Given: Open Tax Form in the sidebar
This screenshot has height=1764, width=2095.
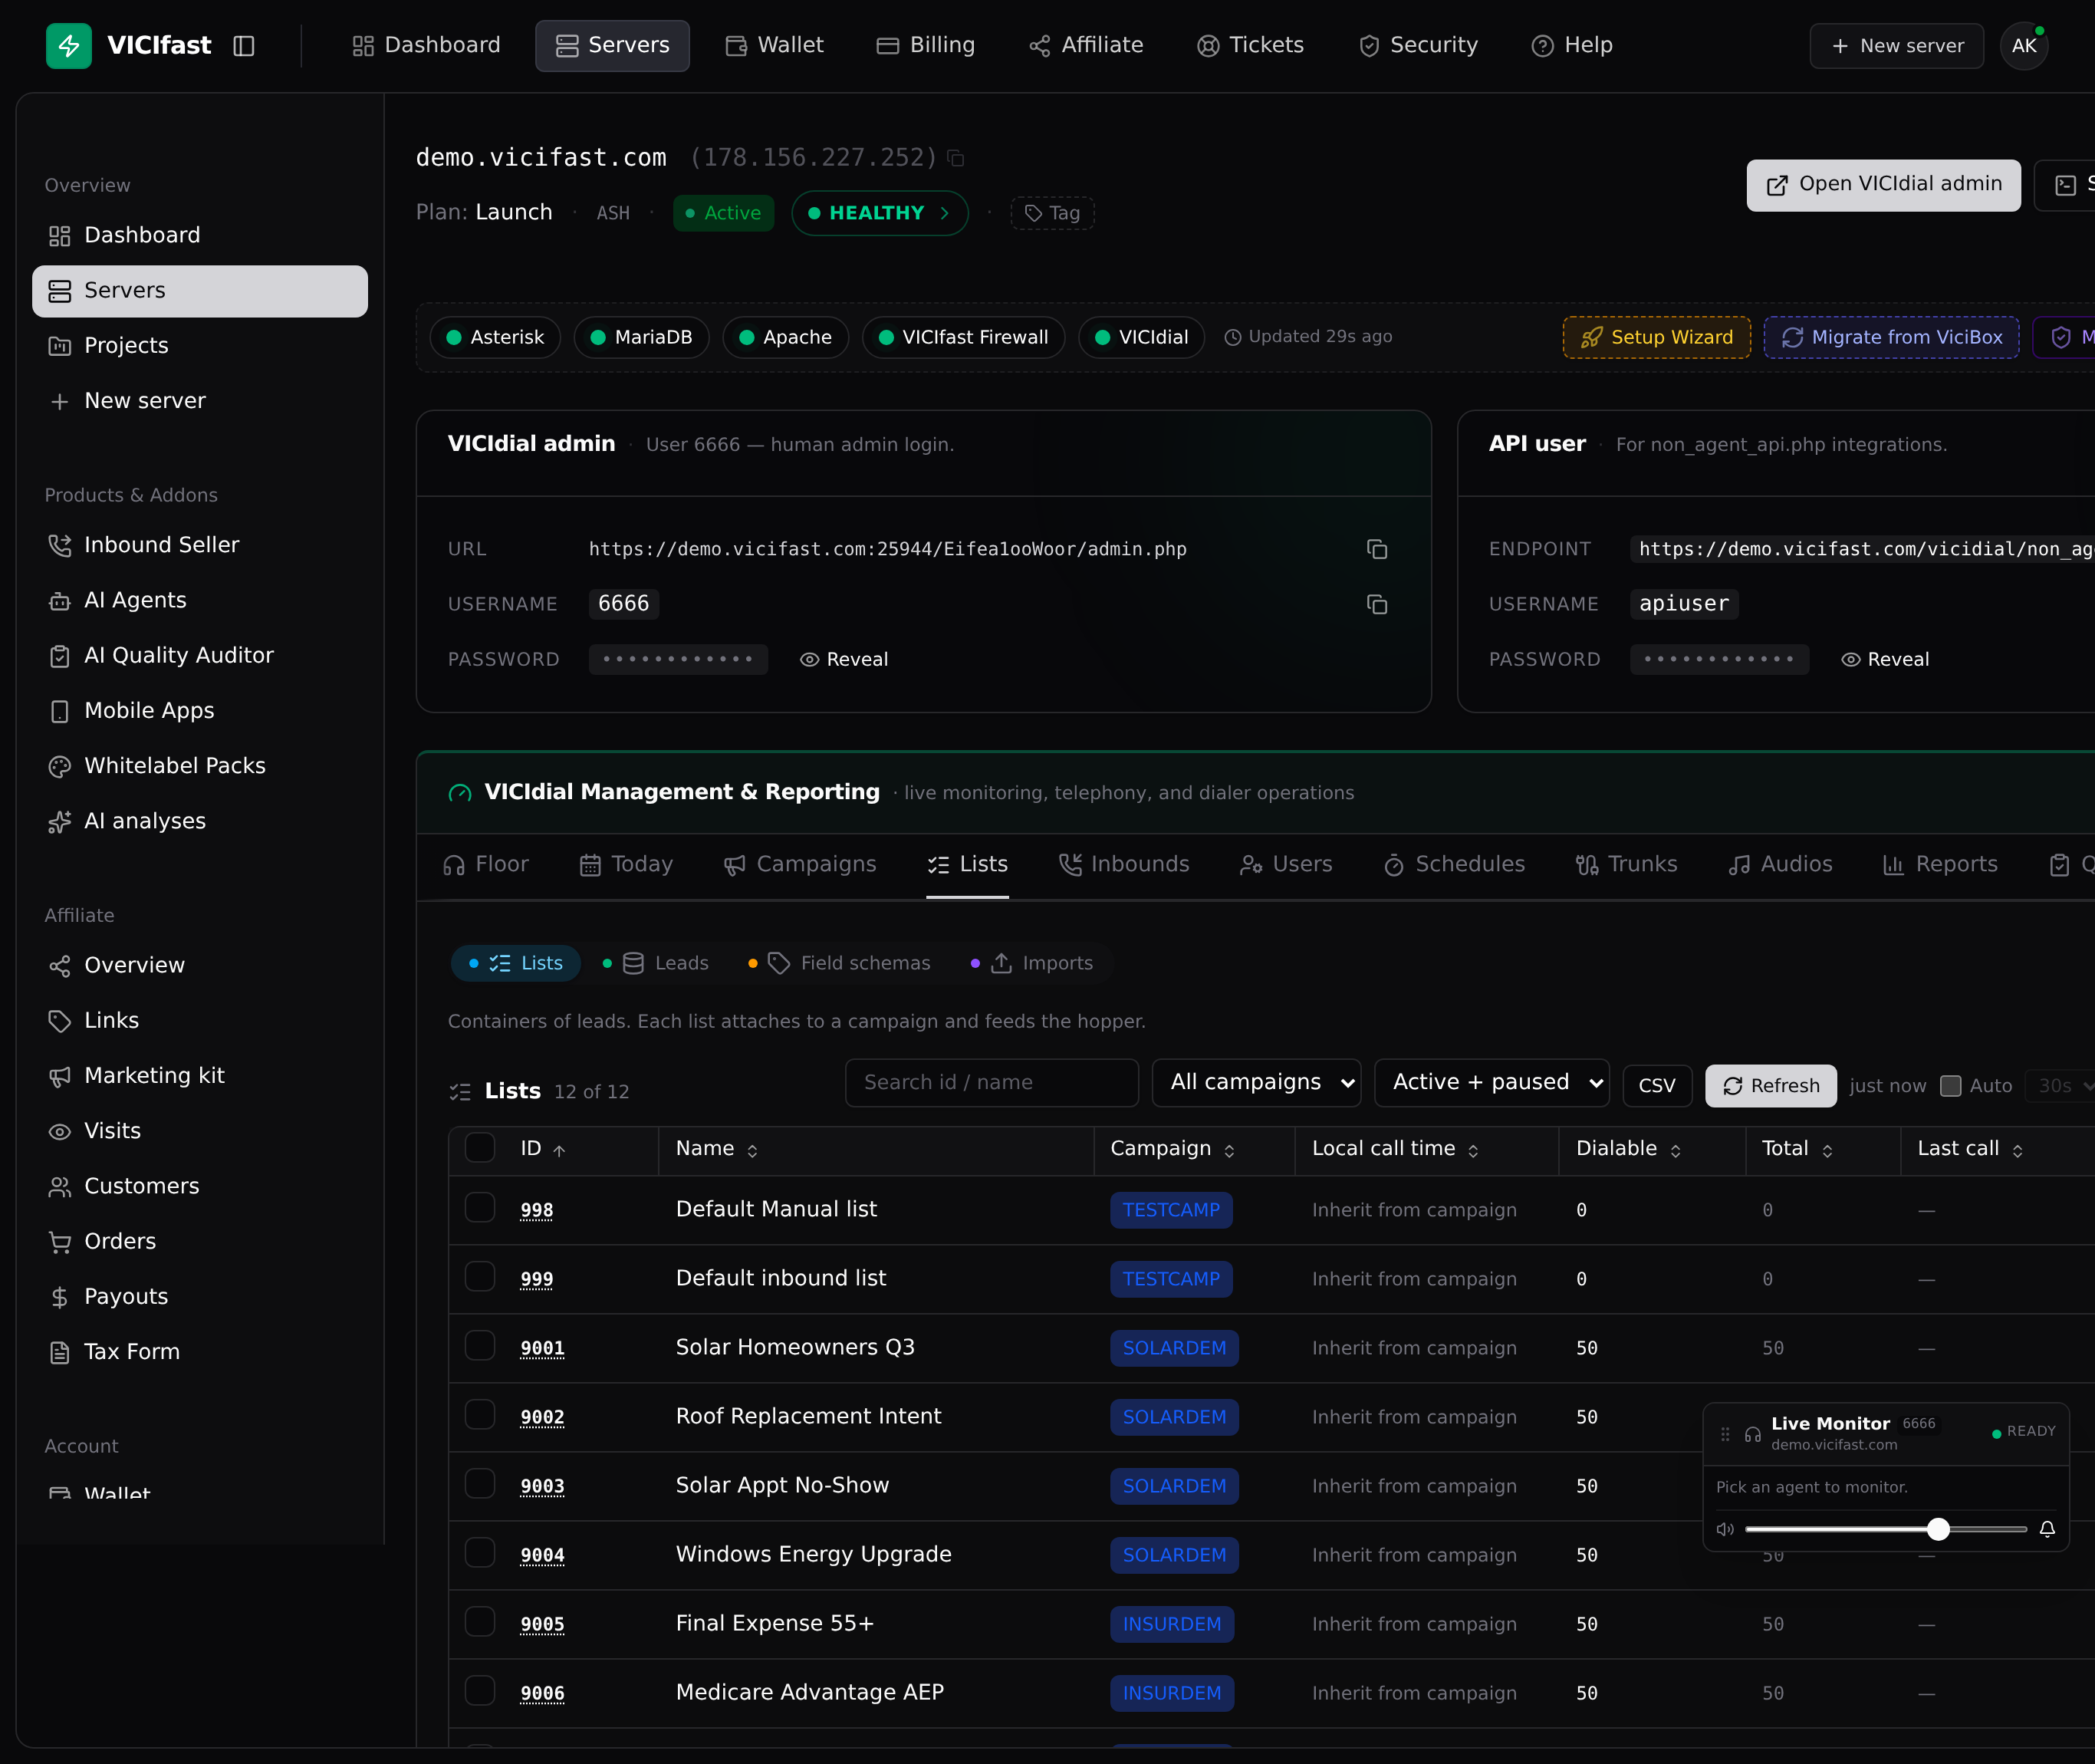Looking at the screenshot, I should [200, 1352].
